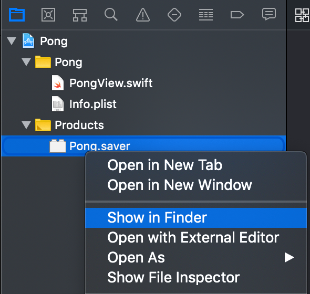Click the plist icon next to Info.plist
Viewport: 310px width, 294px height.
click(58, 104)
